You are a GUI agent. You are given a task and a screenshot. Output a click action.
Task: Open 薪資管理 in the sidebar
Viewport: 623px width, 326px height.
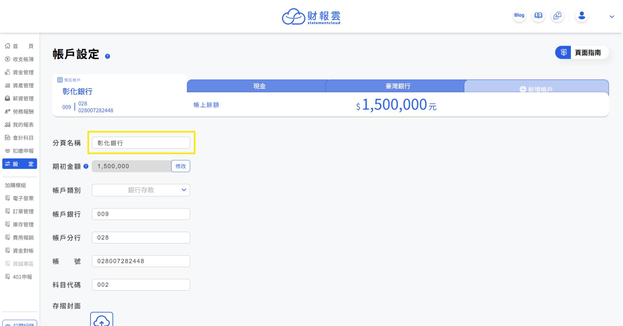point(19,98)
